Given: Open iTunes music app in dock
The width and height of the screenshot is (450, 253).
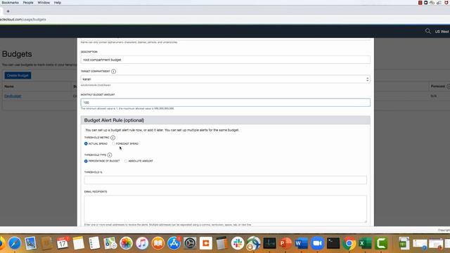Looking at the screenshot, I should (142, 243).
